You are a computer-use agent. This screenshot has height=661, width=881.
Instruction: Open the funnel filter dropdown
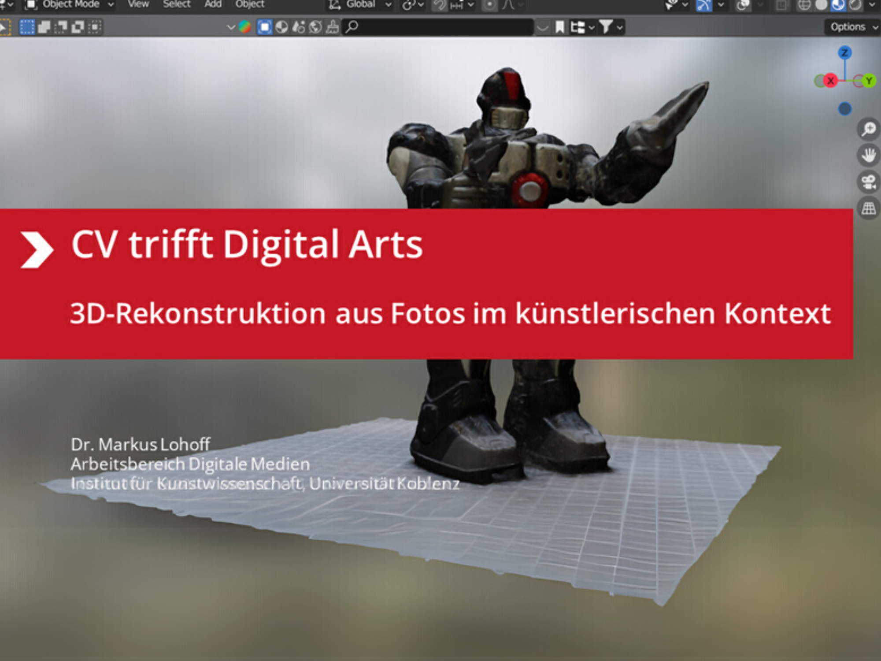click(611, 27)
